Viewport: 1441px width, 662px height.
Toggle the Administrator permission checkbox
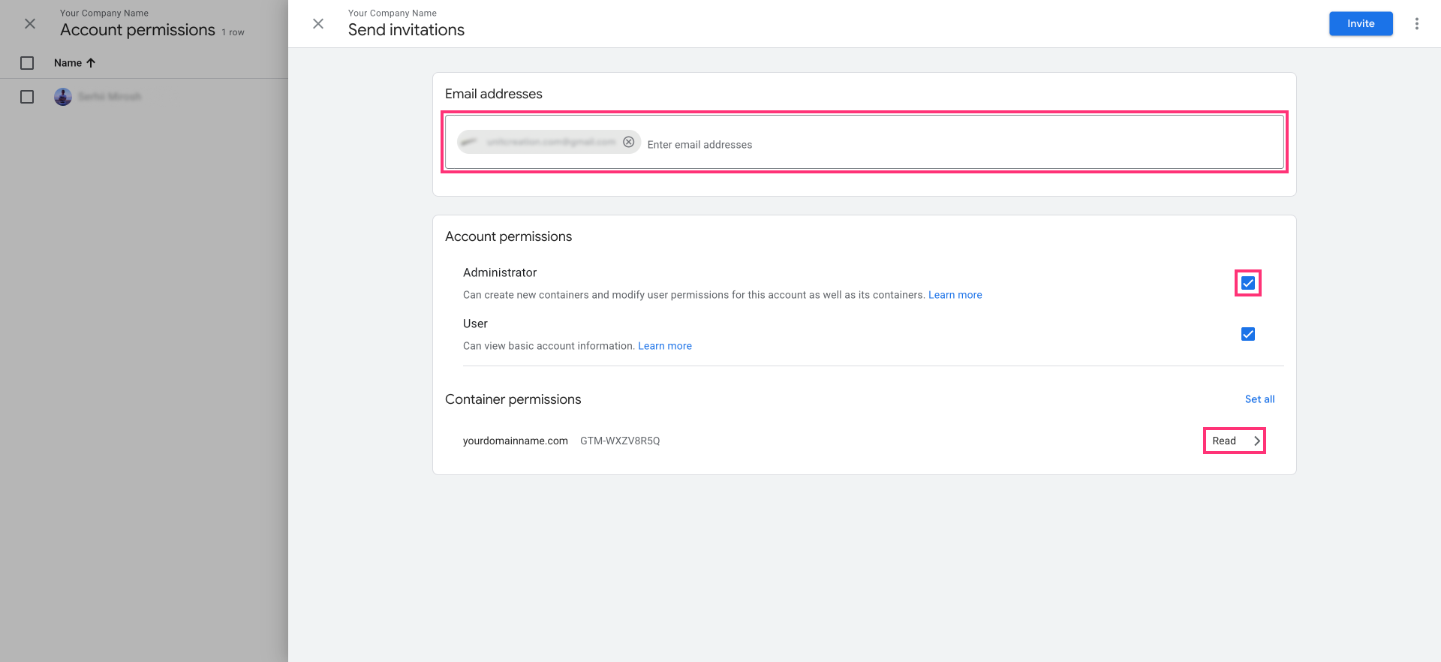click(x=1248, y=283)
